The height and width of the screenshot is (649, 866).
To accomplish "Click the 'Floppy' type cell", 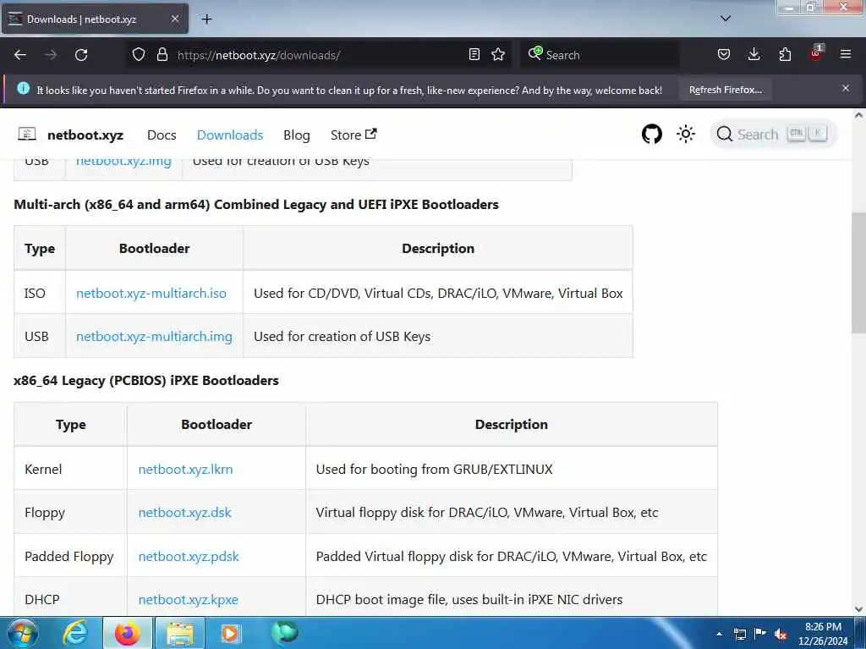I will coord(69,513).
